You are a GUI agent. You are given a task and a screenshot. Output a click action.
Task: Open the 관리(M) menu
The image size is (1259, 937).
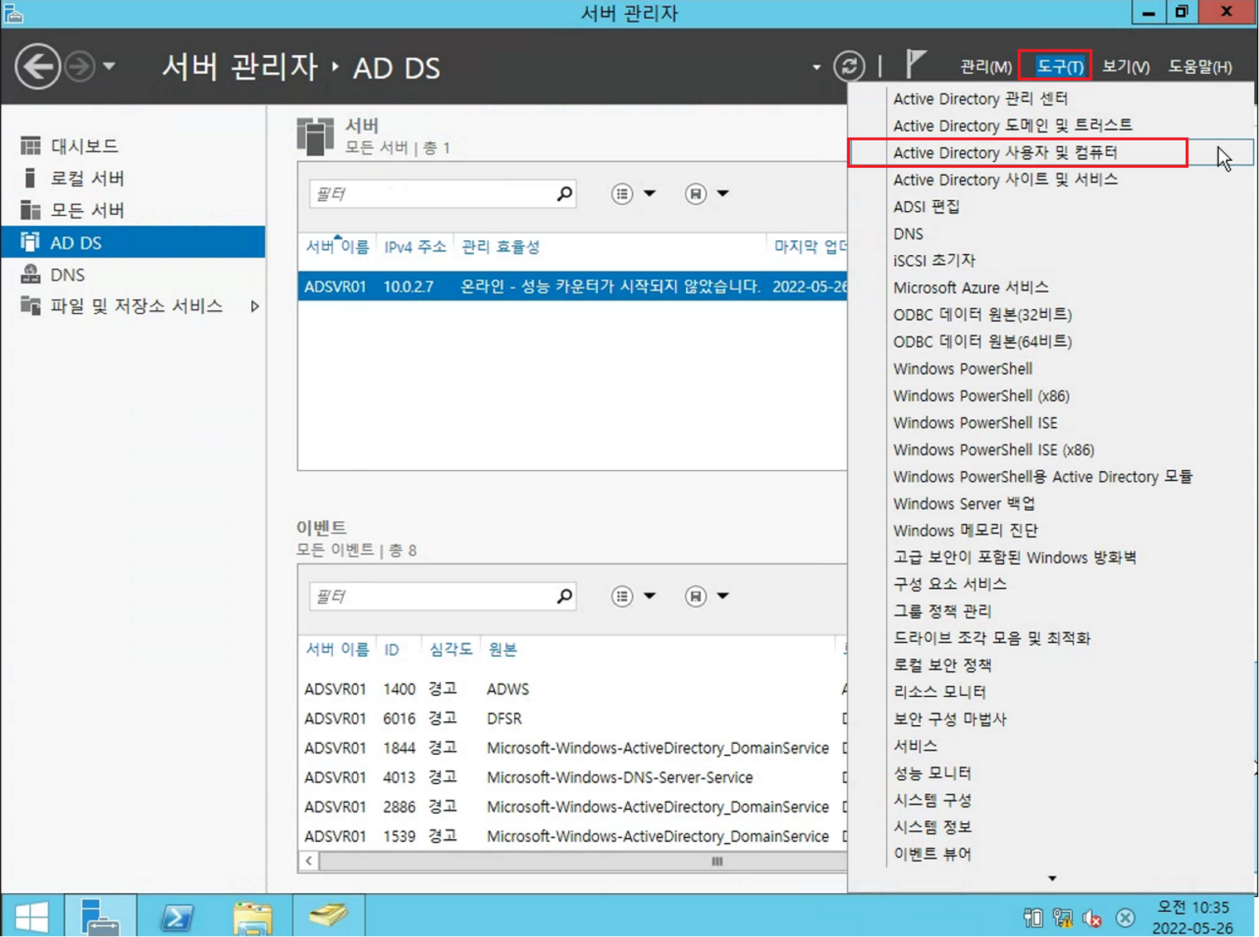click(986, 67)
